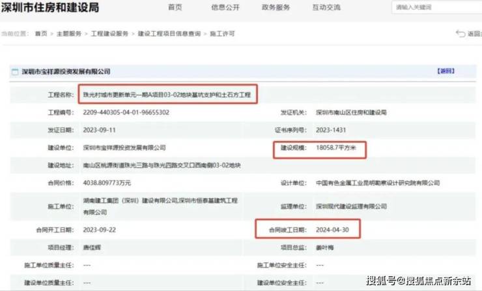Open the 首页 navigation menu item
Viewport: 482px width, 291px height.
(x=175, y=7)
